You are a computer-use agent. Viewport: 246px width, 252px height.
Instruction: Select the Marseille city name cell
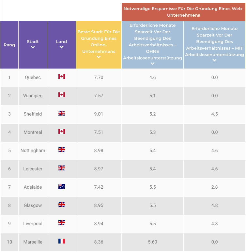coord(33,242)
